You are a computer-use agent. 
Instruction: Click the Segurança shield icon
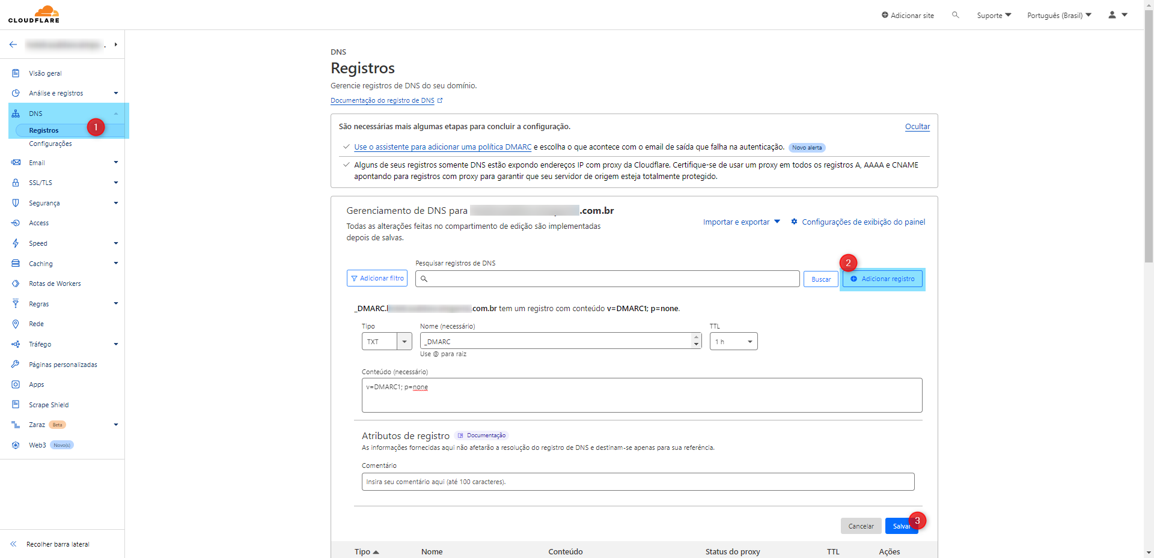point(16,203)
